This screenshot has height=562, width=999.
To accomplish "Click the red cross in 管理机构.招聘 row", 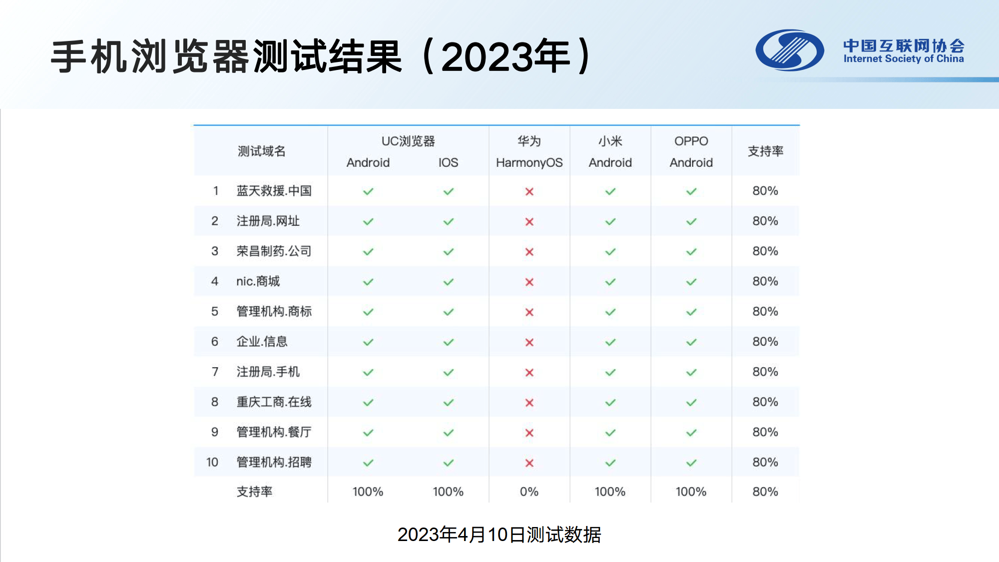I will (x=529, y=463).
